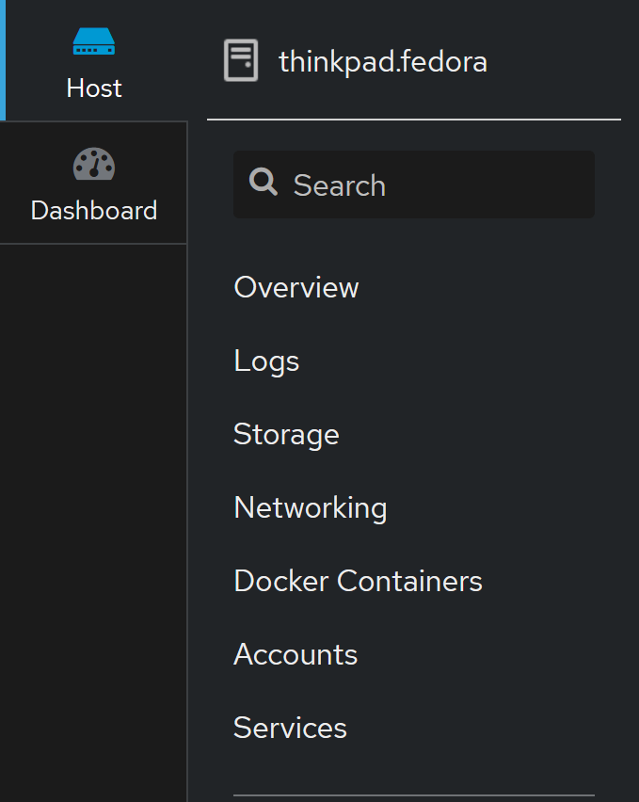Show system Services
639x802 pixels.
(290, 728)
